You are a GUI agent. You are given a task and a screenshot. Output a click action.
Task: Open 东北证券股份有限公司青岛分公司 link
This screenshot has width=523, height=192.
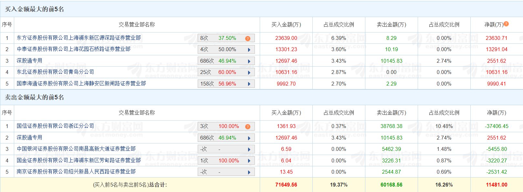55,72
